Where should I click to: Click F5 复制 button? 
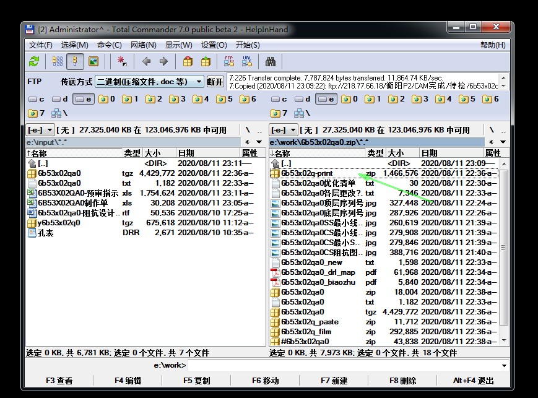pyautogui.click(x=196, y=381)
